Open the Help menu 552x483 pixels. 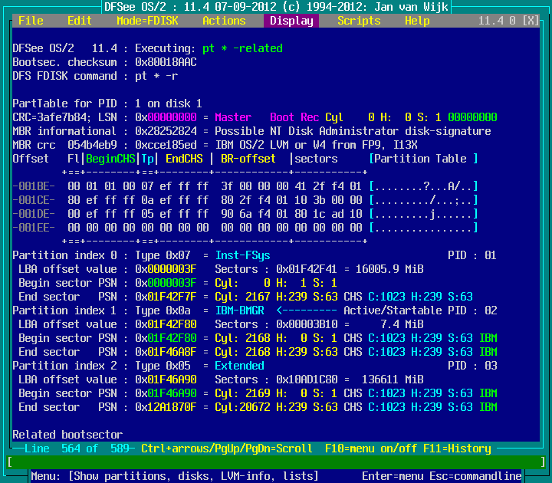coord(417,21)
